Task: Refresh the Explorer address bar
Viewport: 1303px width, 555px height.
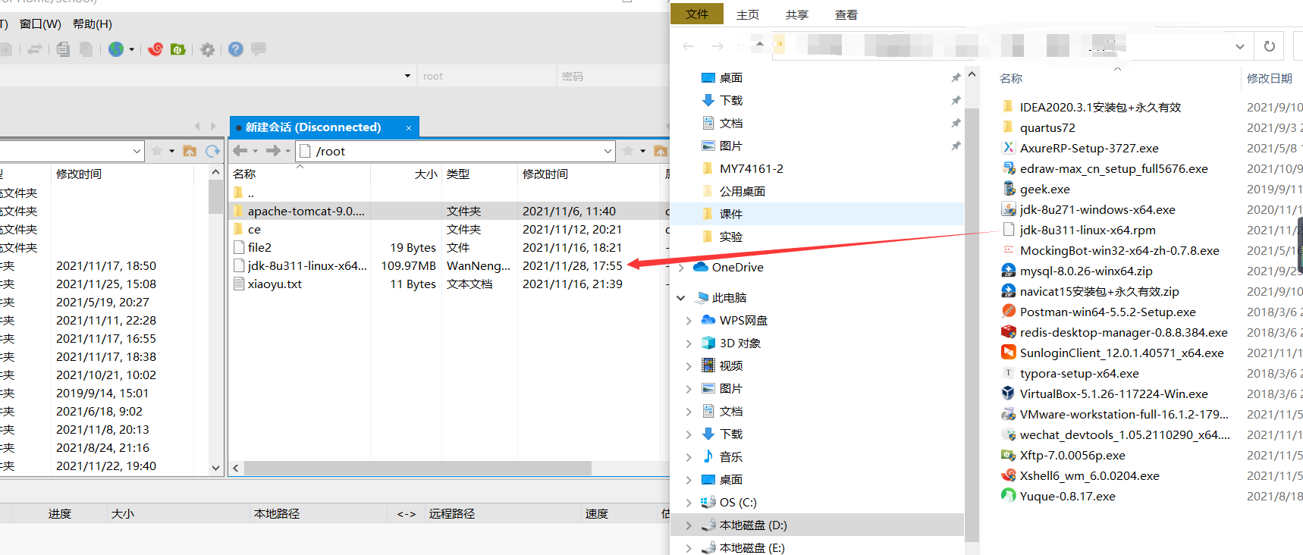Action: click(x=1270, y=46)
